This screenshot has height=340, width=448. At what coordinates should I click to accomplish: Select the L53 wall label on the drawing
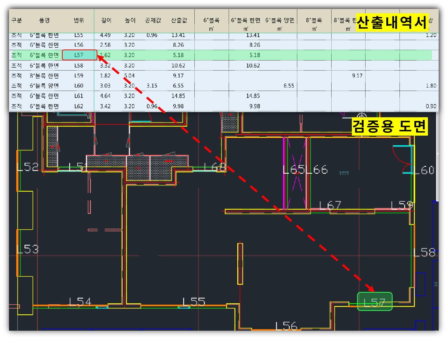28,249
